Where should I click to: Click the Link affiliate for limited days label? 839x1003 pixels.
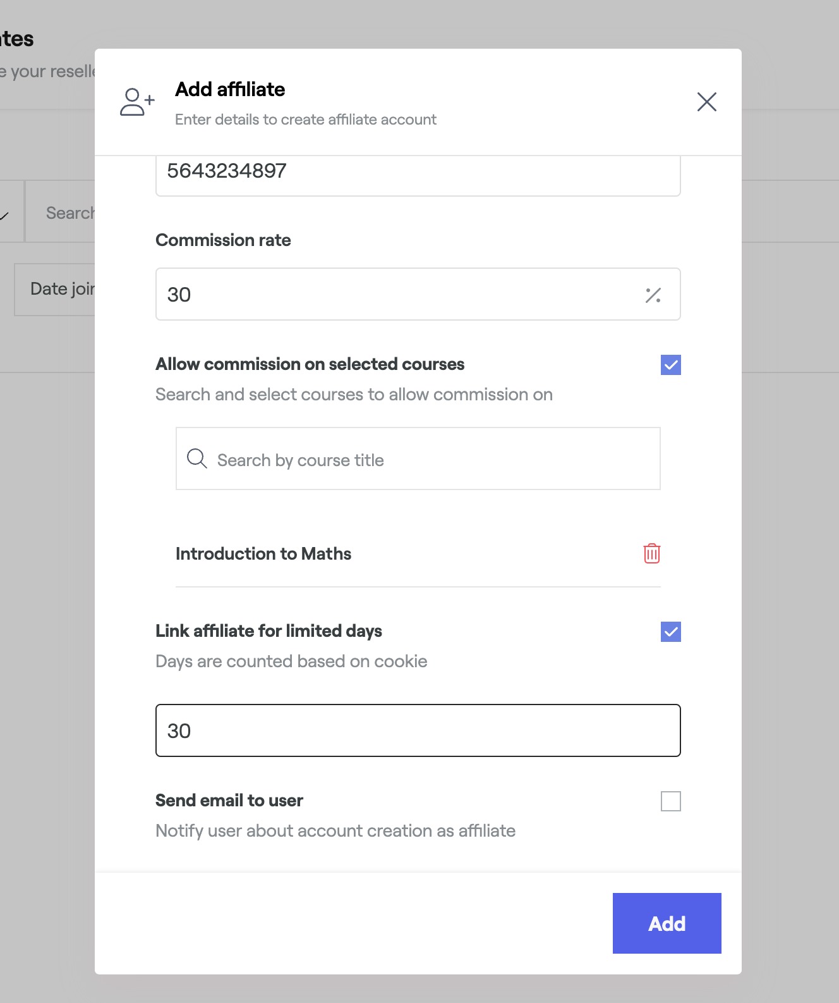pyautogui.click(x=269, y=631)
